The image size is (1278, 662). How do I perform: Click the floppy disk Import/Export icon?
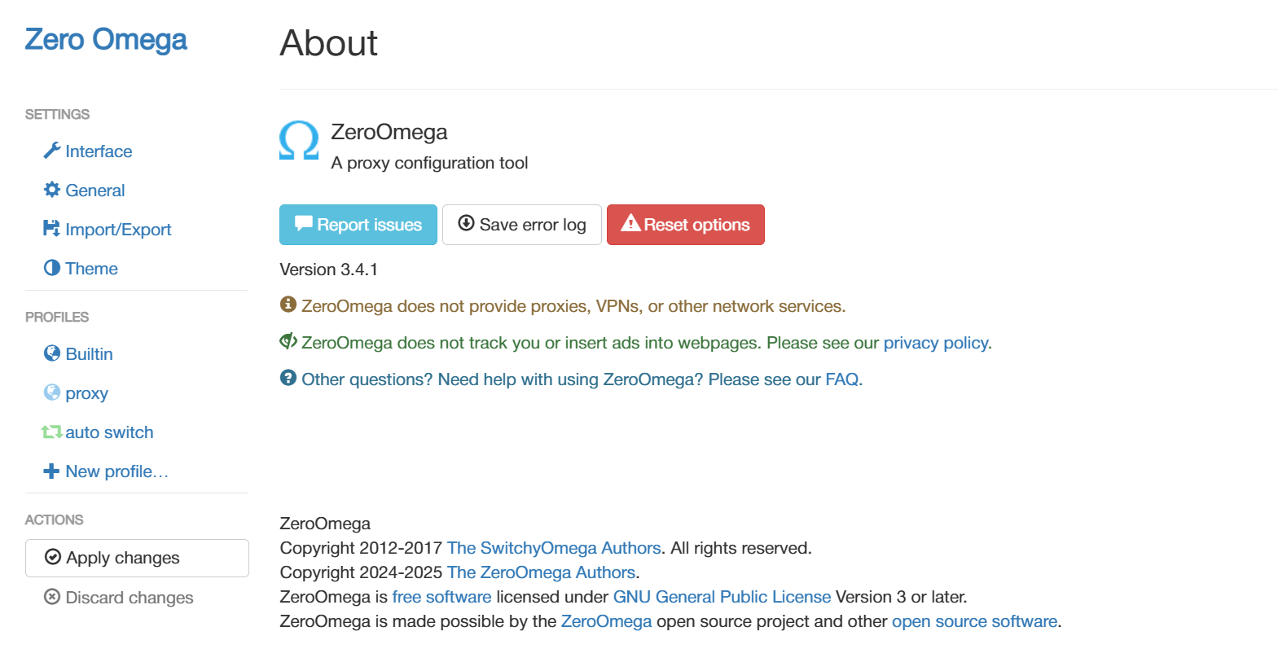tap(51, 229)
